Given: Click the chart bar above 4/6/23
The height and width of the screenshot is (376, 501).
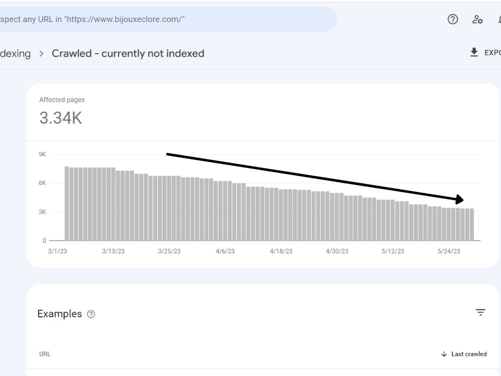Looking at the screenshot, I should pos(225,211).
